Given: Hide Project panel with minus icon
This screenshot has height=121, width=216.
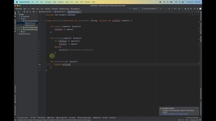Looking at the screenshot, I should coord(36,12).
